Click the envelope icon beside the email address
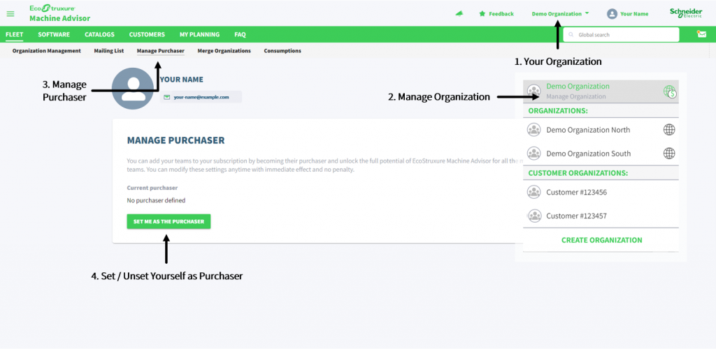Image resolution: width=716 pixels, height=349 pixels. pyautogui.click(x=166, y=97)
